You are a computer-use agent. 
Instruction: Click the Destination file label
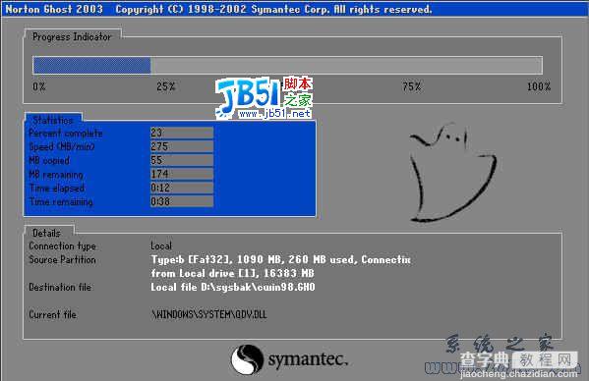click(x=60, y=288)
